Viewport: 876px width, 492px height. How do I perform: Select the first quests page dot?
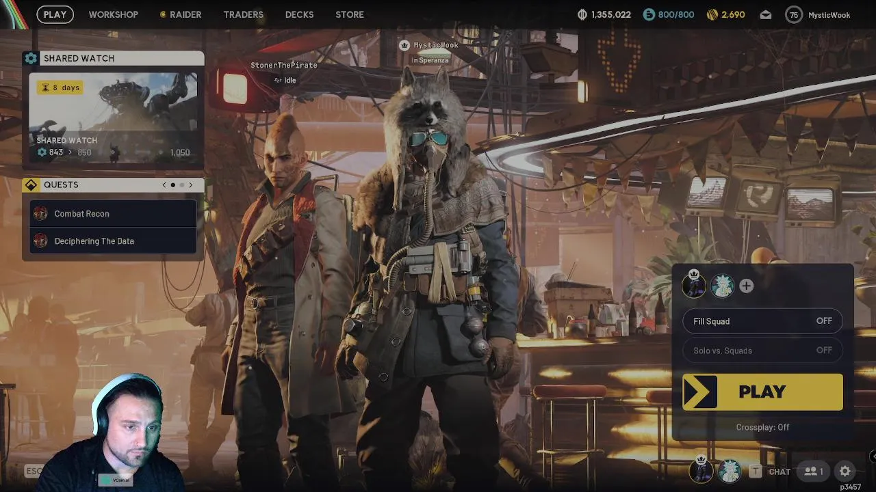tap(173, 184)
